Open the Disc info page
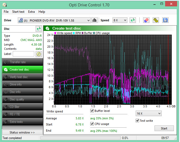The width and height of the screenshot is (180, 142). point(23,92)
